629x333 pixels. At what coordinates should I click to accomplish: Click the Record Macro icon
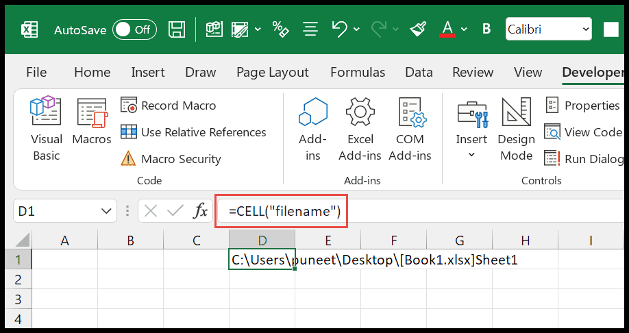[129, 106]
